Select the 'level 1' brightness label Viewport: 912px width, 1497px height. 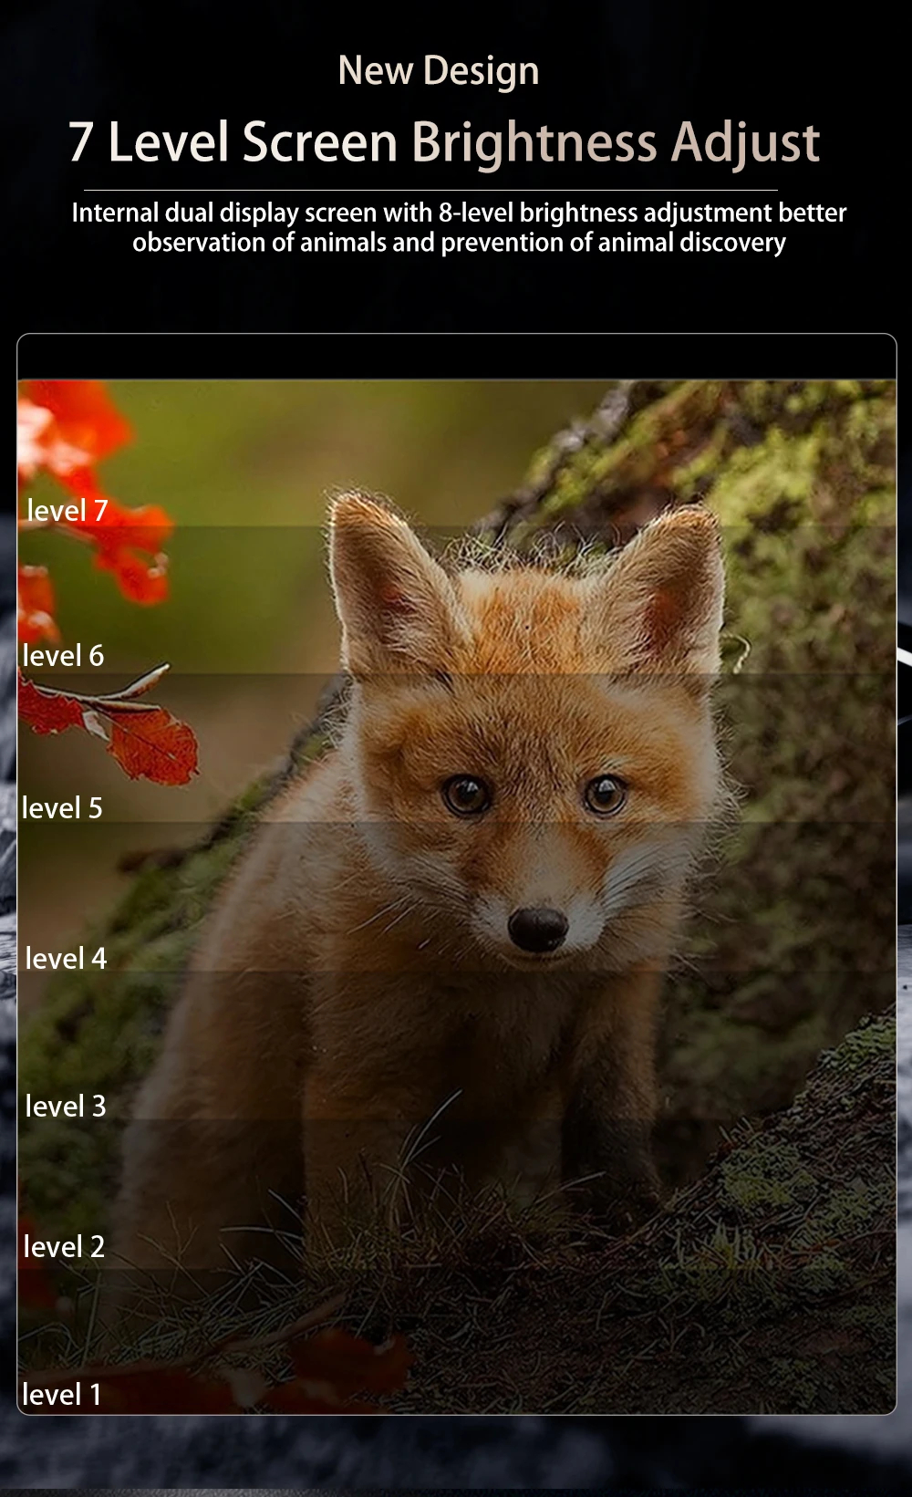point(61,1394)
